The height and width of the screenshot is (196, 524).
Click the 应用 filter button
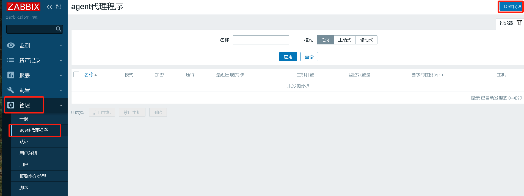pos(288,57)
